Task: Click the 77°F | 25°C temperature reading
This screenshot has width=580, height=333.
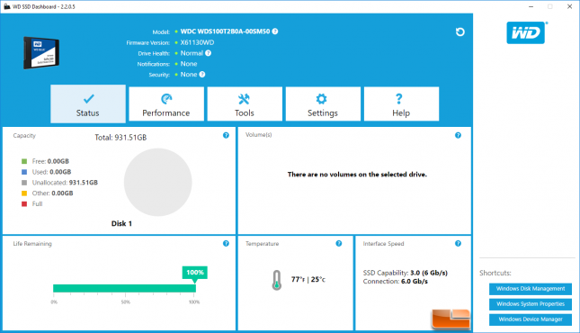Action: [308, 279]
